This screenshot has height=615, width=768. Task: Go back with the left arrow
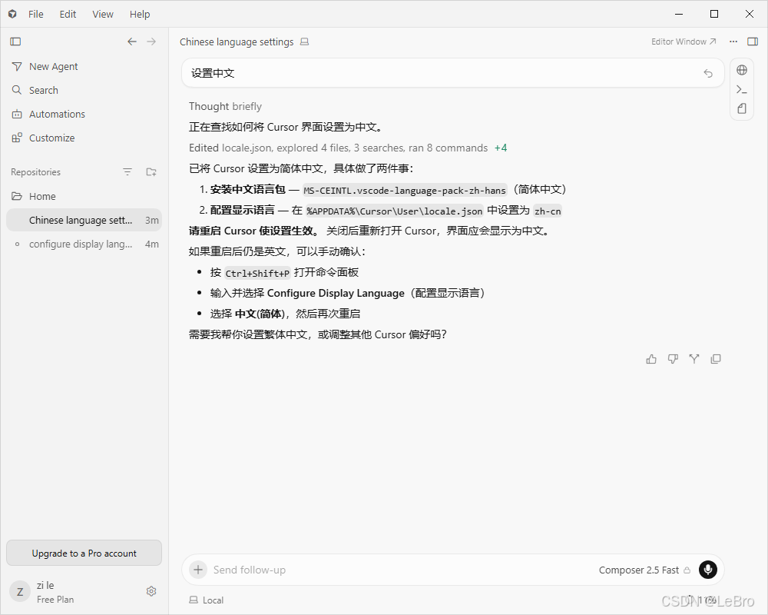132,42
